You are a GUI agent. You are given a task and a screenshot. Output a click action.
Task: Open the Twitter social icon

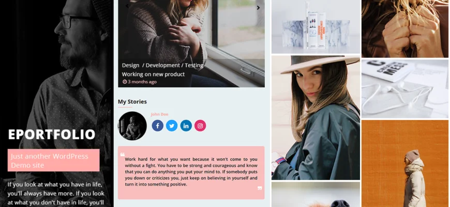point(172,126)
